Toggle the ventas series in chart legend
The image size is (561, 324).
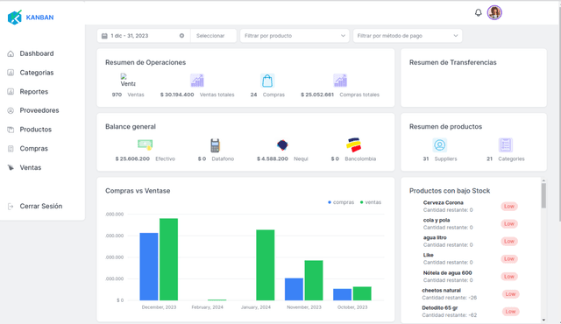(370, 202)
